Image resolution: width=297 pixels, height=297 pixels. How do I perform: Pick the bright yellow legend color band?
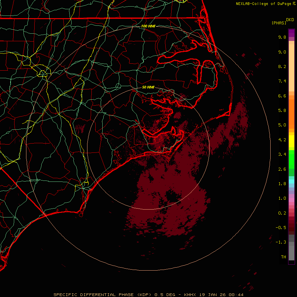click(291, 141)
